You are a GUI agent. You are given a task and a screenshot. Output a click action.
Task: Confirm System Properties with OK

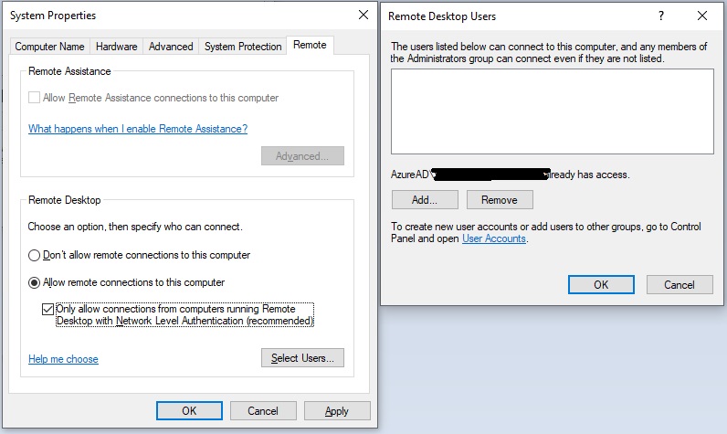189,411
